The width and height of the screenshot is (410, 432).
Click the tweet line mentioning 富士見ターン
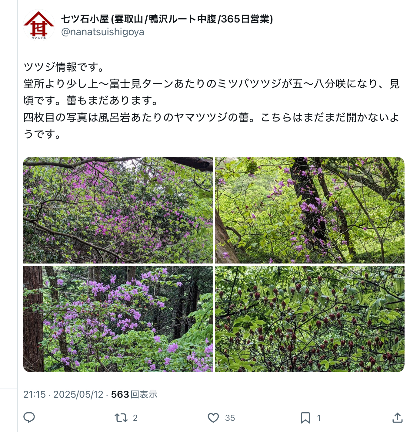pyautogui.click(x=211, y=84)
